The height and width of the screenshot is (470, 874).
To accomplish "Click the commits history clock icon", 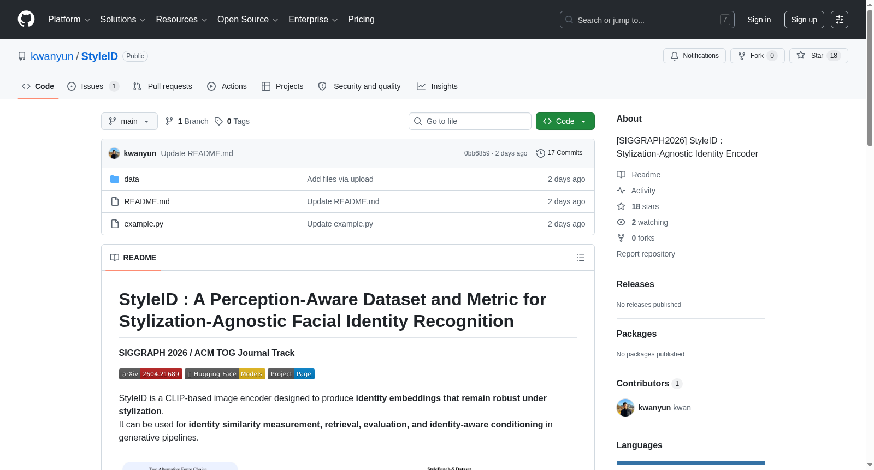I will pos(541,153).
